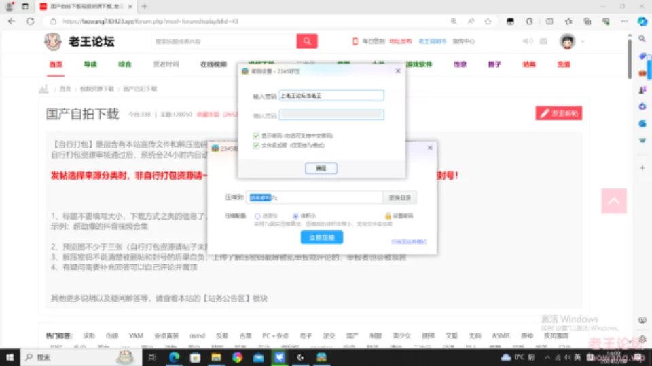
Task: Expand the system tray hidden icons chevron
Action: point(547,357)
